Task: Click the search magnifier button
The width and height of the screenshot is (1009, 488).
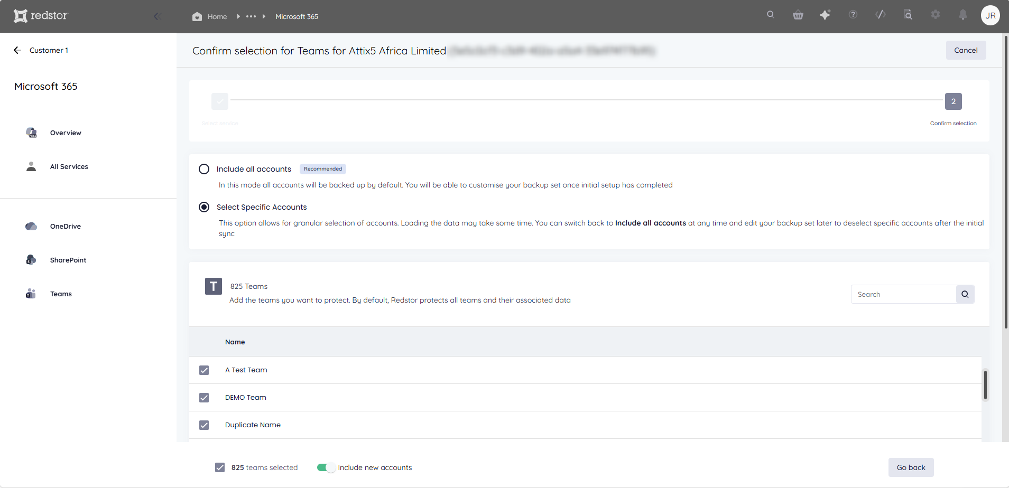Action: [x=965, y=294]
